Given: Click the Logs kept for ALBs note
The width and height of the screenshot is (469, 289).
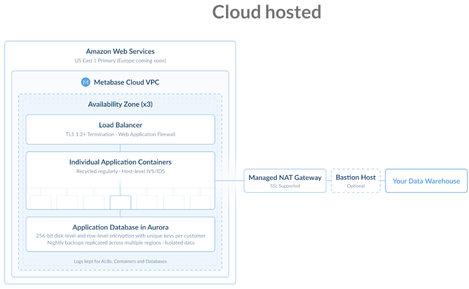Looking at the screenshot, I should coord(120,261).
